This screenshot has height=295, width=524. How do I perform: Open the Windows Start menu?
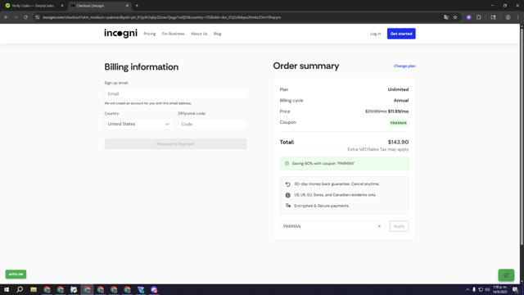(7, 289)
